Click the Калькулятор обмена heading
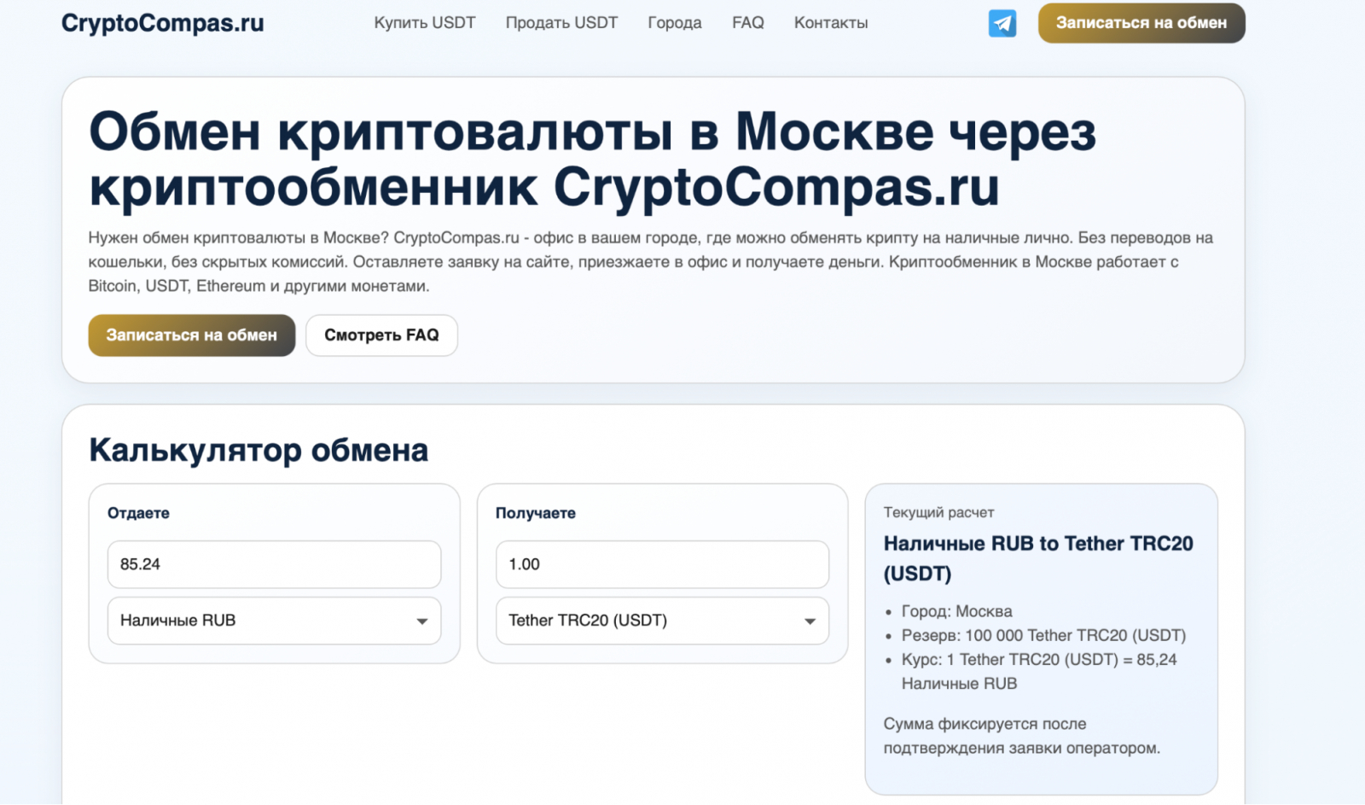 (x=258, y=450)
